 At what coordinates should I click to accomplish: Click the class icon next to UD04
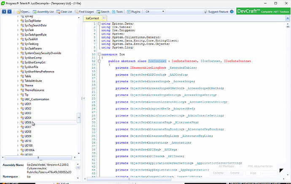tap(22, 118)
